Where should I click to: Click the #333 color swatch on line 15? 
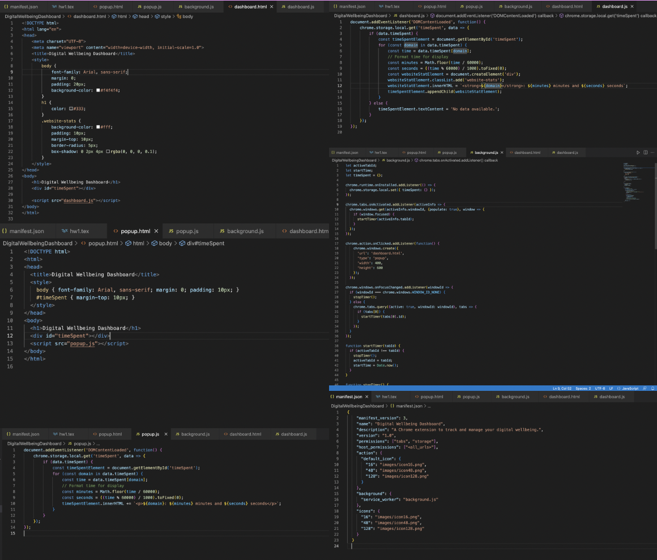[71, 109]
